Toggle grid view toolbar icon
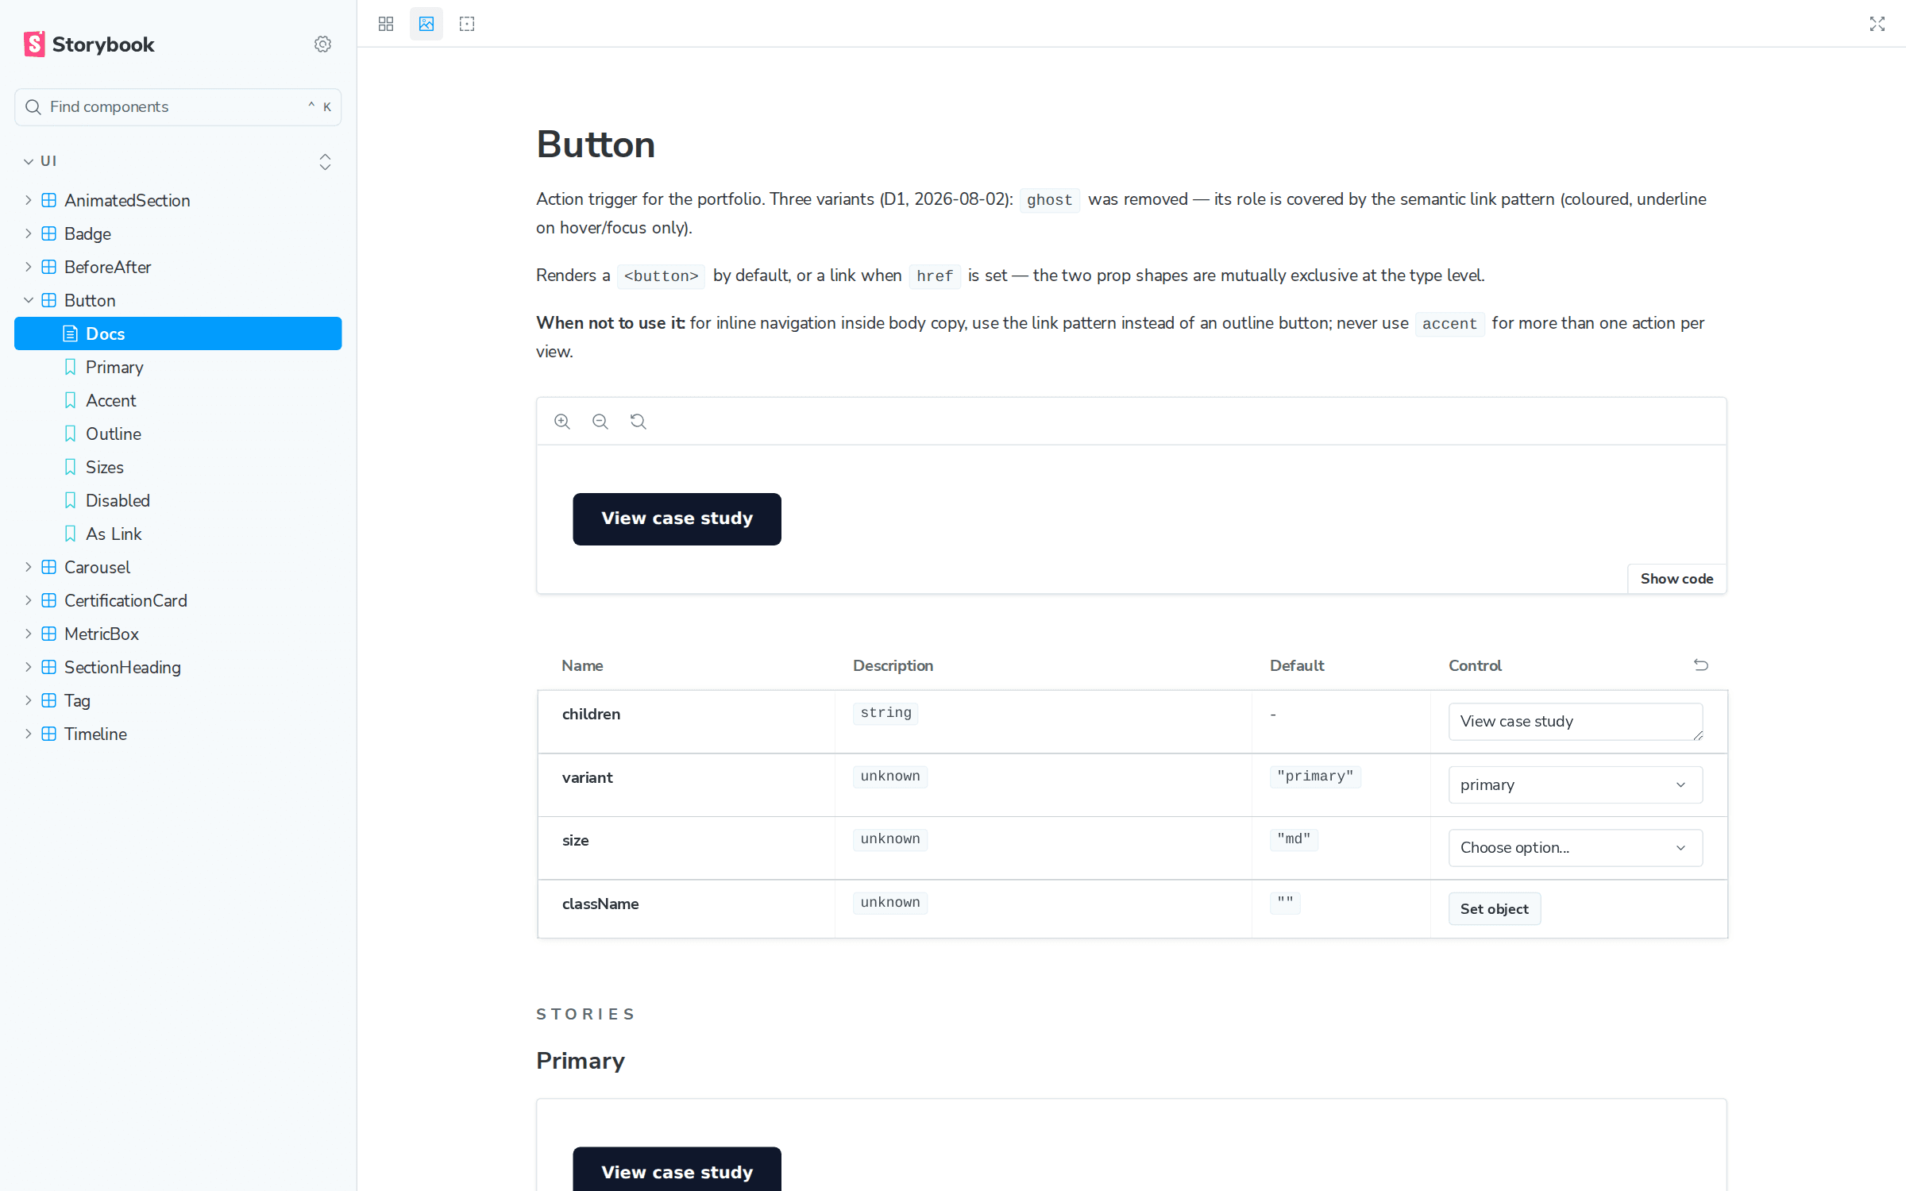 [x=386, y=24]
